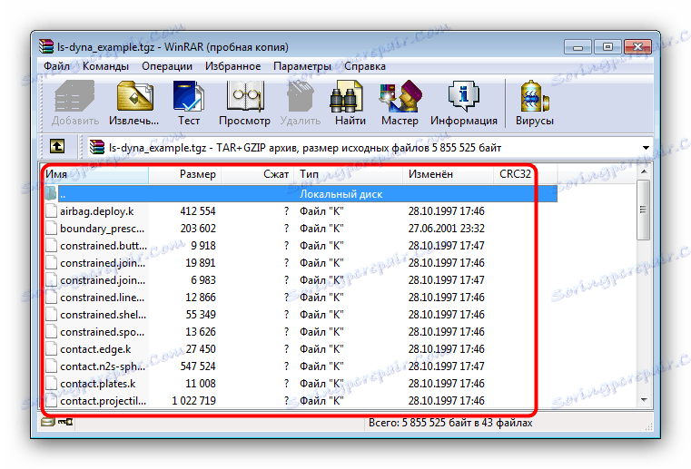Click file icon of contact.edge.k
Viewport: 691px width, 469px height.
pyautogui.click(x=52, y=348)
